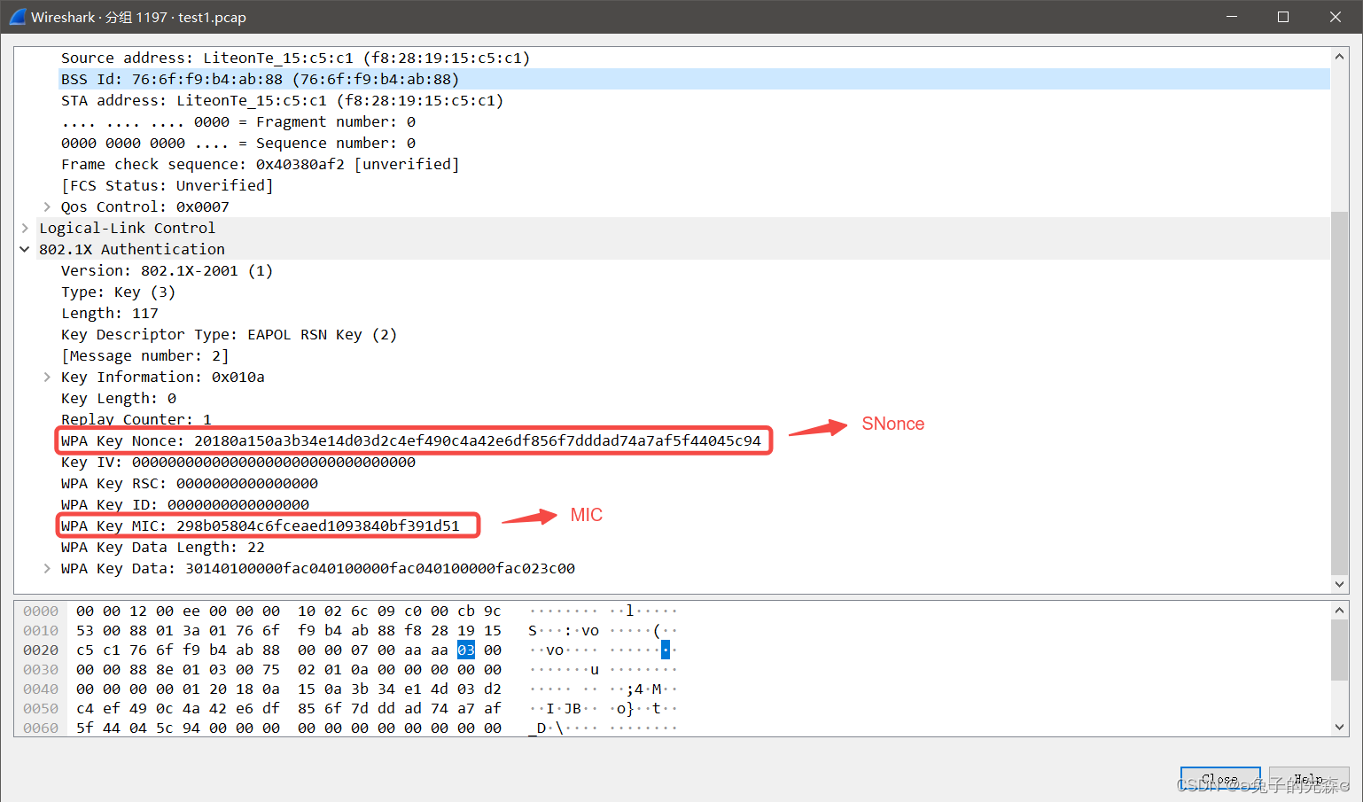Click the highlighted ASCII character in row 0020
This screenshot has width=1363, height=802.
coord(666,650)
